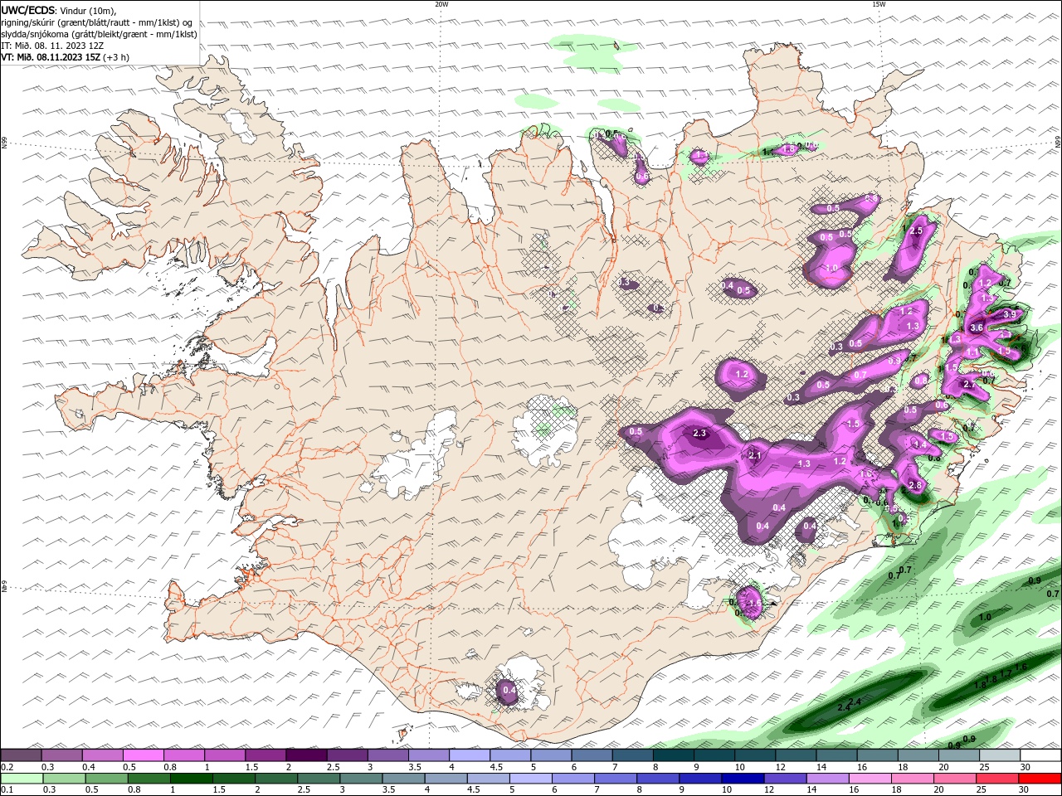The image size is (1062, 796).
Task: Select the dark blue swatch between 10 and 12
Action: 741,779
